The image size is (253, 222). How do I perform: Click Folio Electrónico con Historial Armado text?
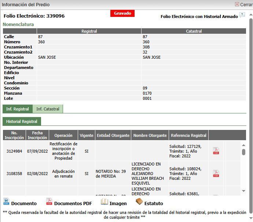tap(199, 17)
